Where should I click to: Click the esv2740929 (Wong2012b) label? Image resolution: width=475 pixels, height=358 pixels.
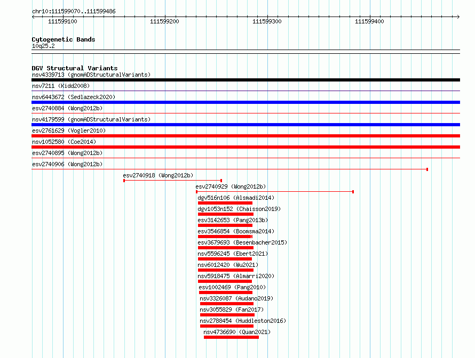click(x=231, y=186)
